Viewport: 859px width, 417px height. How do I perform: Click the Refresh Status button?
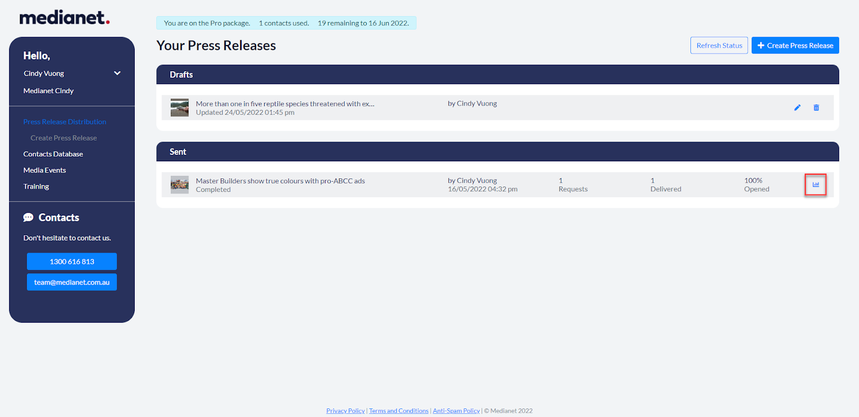tap(719, 46)
